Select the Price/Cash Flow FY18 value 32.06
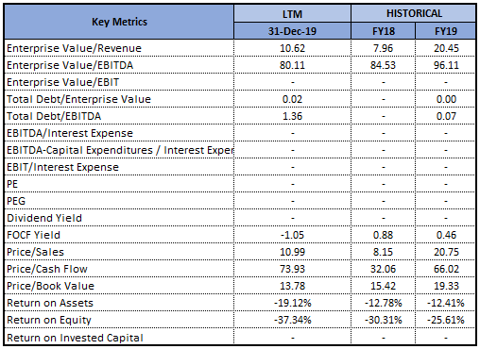Viewport: 480px width, 349px height. (x=383, y=269)
